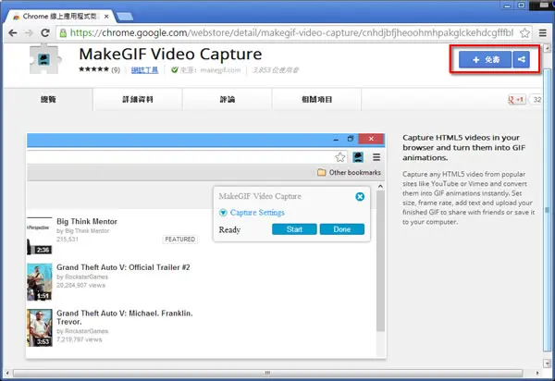Image resolution: width=555 pixels, height=381 pixels.
Task: Click the FEATURED badge
Action: tap(179, 240)
